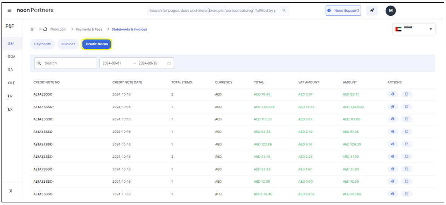Viewport: 446px width, 205px height.
Task: Open the hamburger menu beside noon Partners
Action: (9, 10)
